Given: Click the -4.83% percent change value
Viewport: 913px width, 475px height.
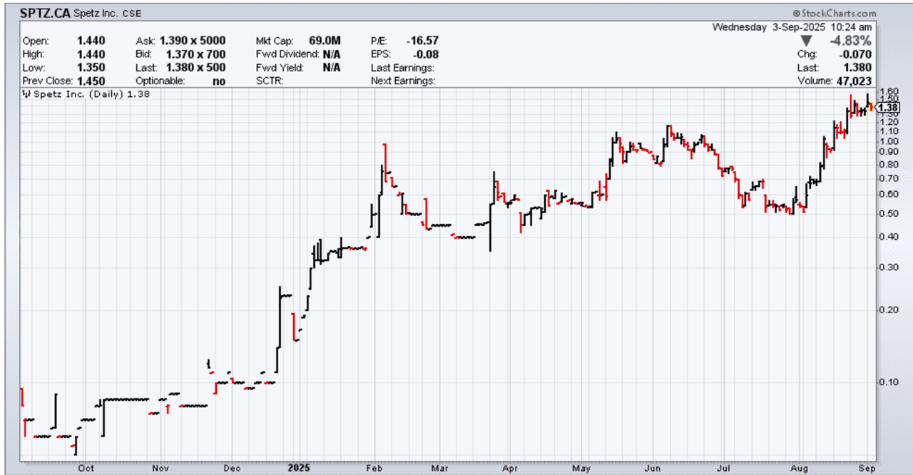Looking at the screenshot, I should point(853,41).
